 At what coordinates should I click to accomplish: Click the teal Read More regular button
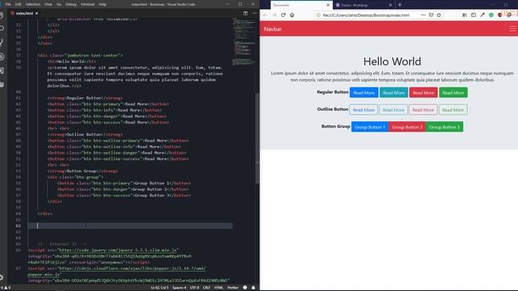coord(393,93)
